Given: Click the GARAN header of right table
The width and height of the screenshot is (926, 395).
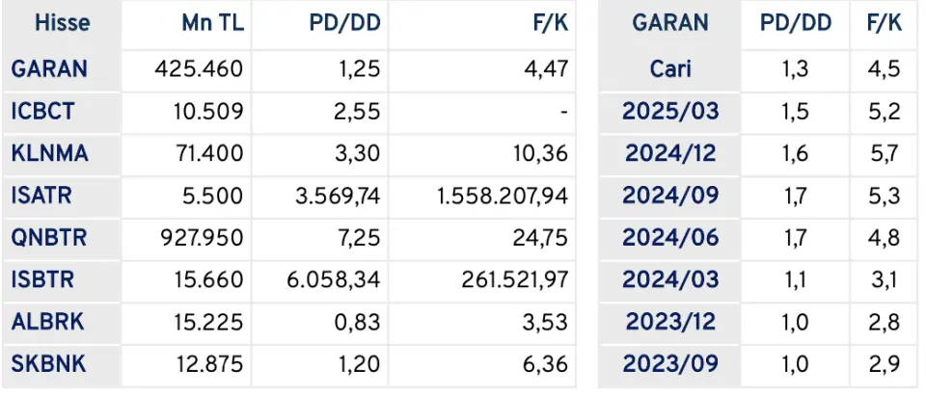Looking at the screenshot, I should [670, 23].
